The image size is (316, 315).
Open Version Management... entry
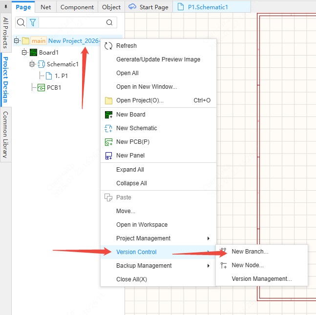pos(262,279)
